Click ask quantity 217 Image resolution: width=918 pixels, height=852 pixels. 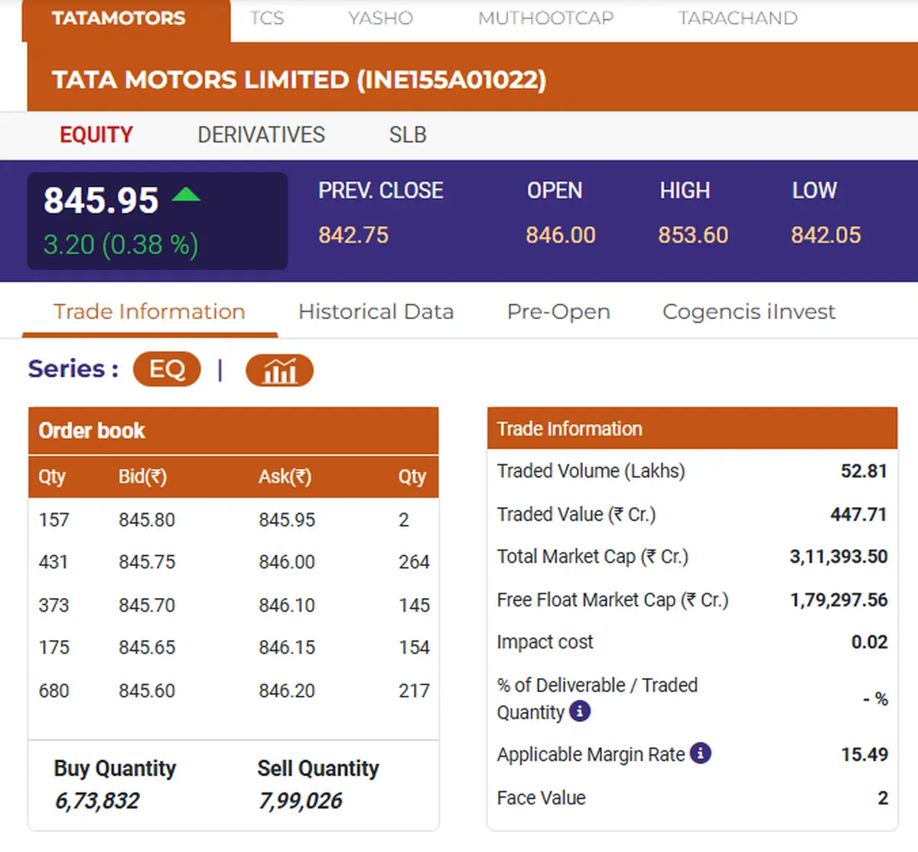point(414,691)
